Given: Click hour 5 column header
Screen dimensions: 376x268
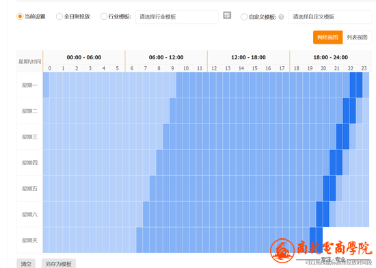Looking at the screenshot, I should [x=118, y=68].
